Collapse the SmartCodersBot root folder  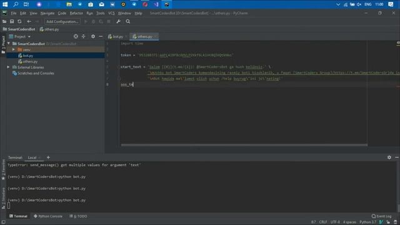tap(9, 44)
